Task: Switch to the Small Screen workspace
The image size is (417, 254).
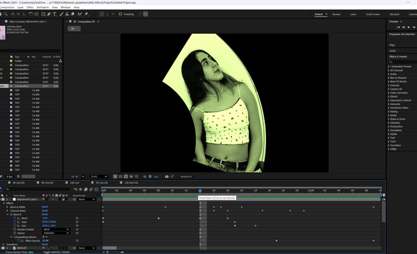Action: click(372, 14)
